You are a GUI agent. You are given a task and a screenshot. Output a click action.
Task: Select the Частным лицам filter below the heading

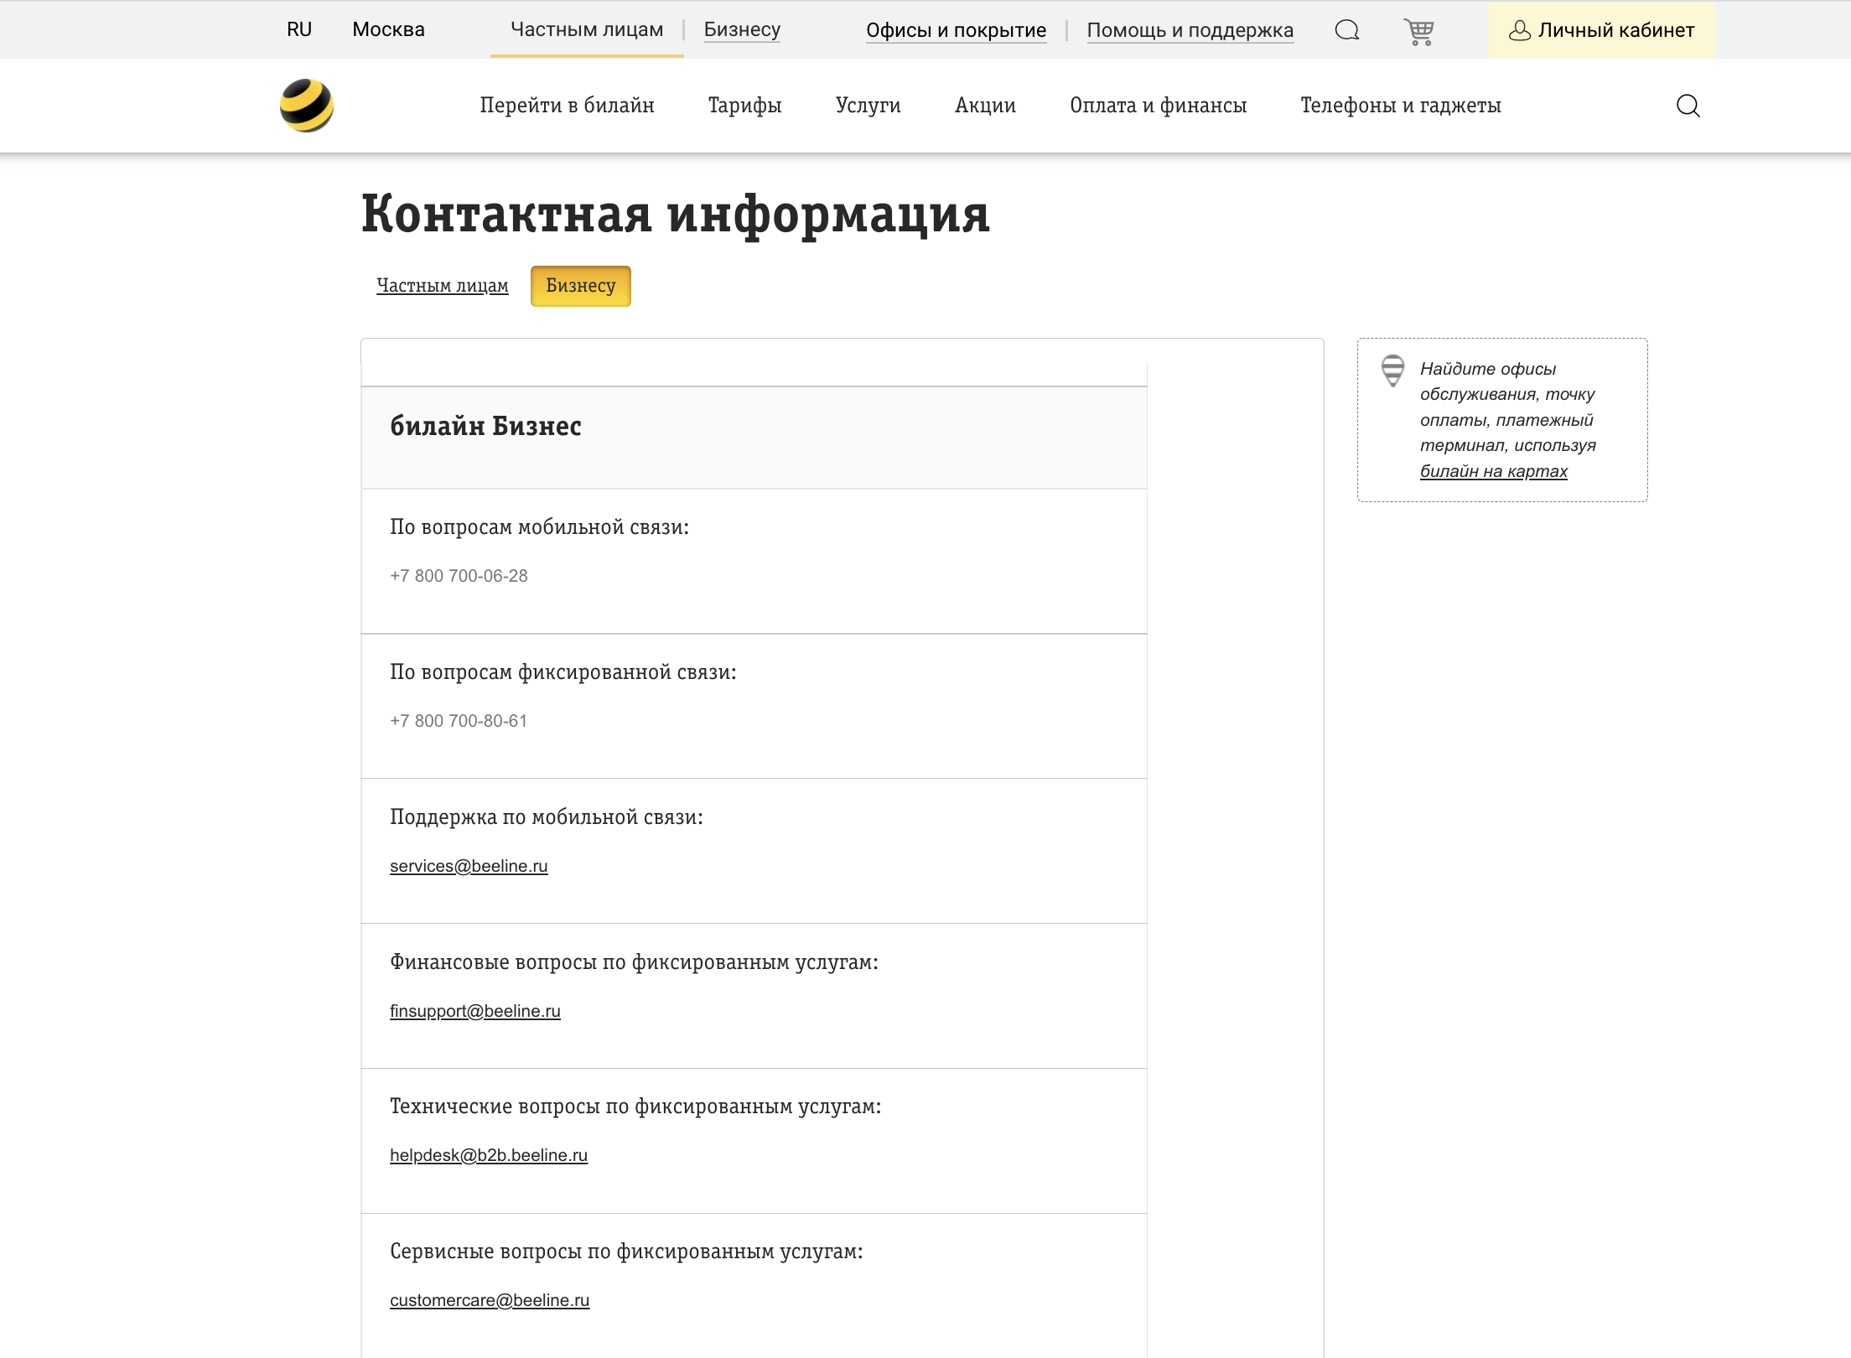(443, 285)
